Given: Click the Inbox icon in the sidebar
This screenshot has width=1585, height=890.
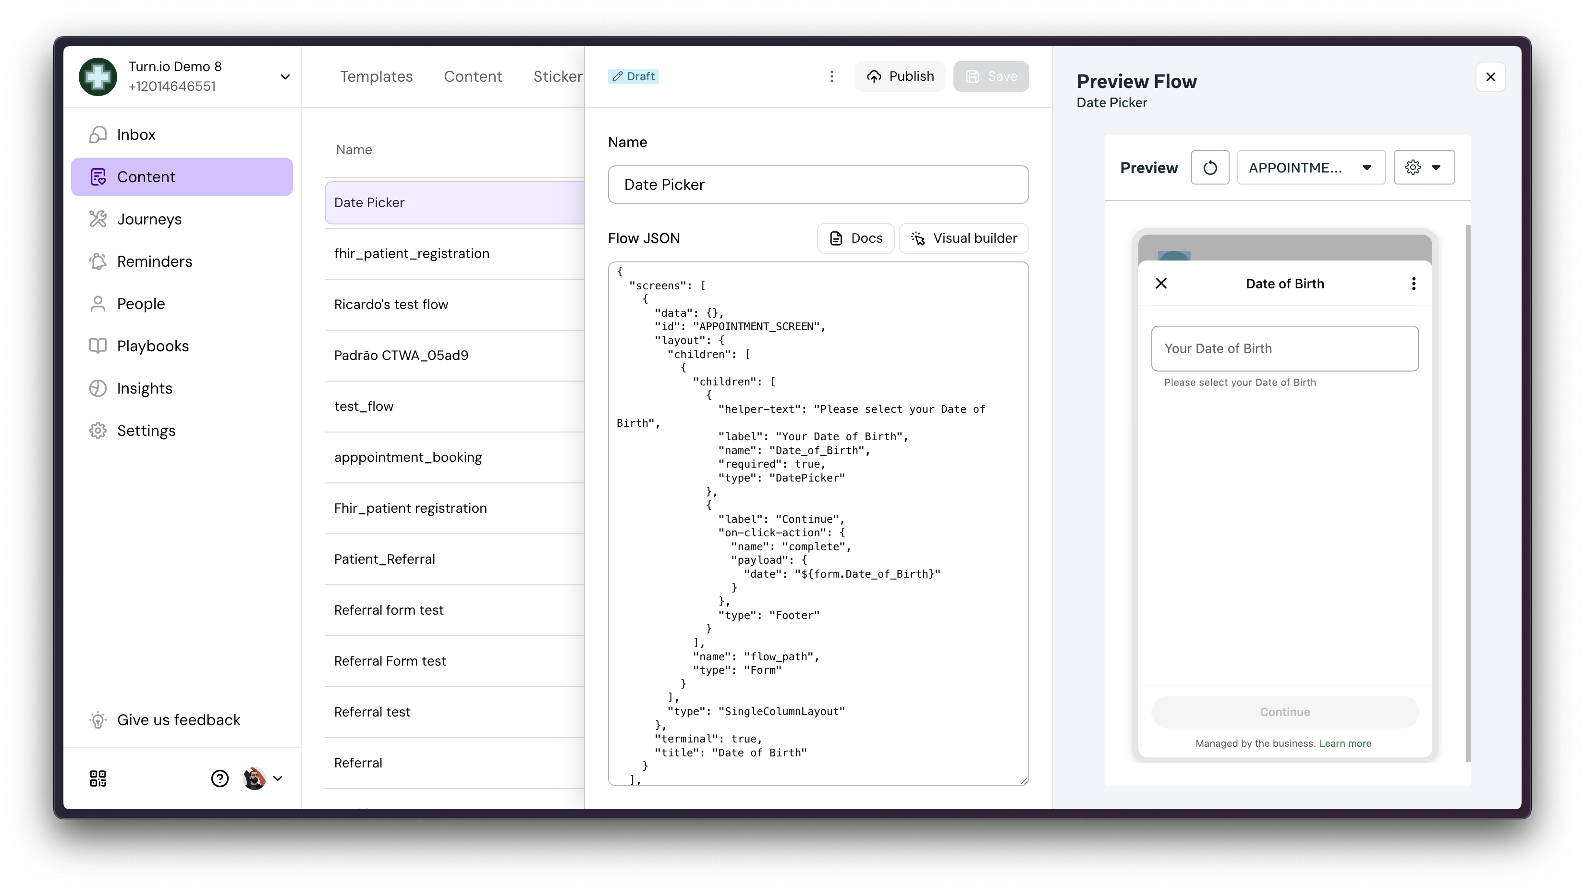Looking at the screenshot, I should 98,135.
